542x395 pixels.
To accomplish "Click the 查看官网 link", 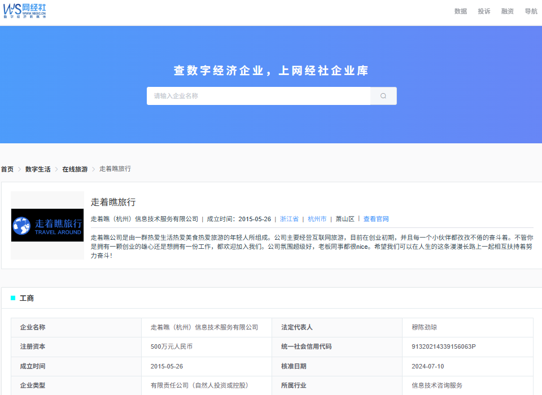I will (x=376, y=219).
